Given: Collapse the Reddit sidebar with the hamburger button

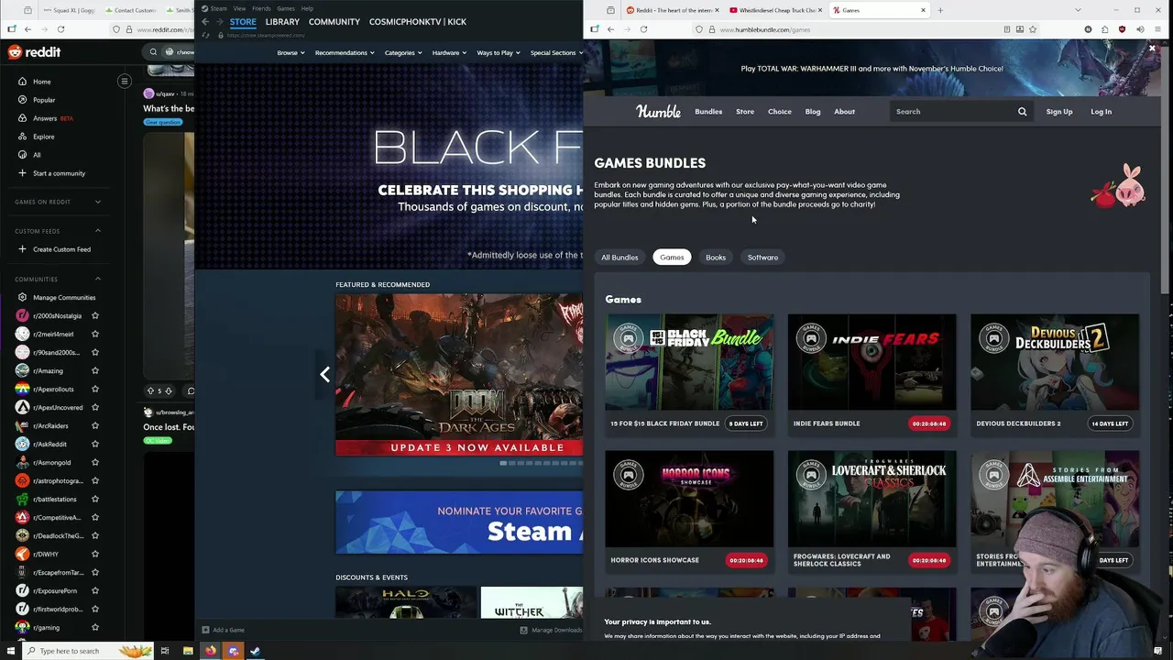Looking at the screenshot, I should (x=125, y=82).
